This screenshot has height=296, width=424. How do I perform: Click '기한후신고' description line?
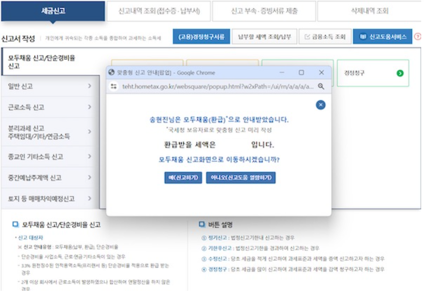(x=260, y=248)
